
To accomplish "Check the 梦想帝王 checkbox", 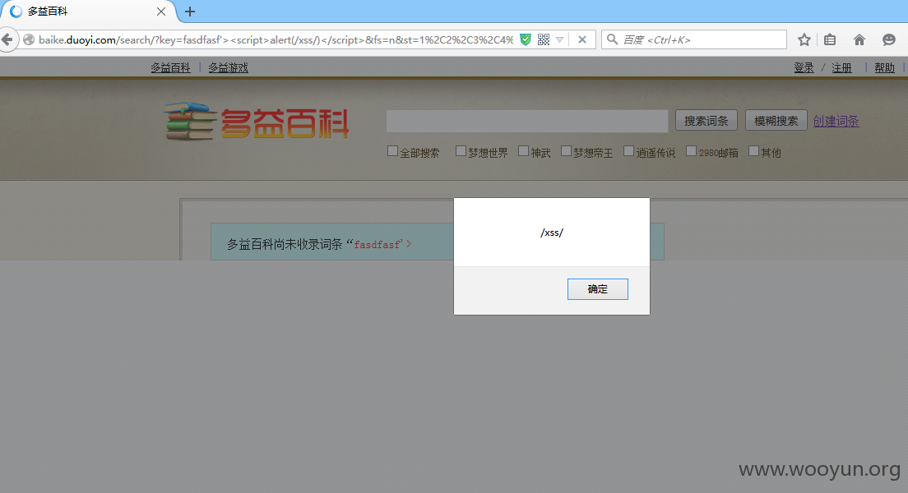I will [567, 151].
